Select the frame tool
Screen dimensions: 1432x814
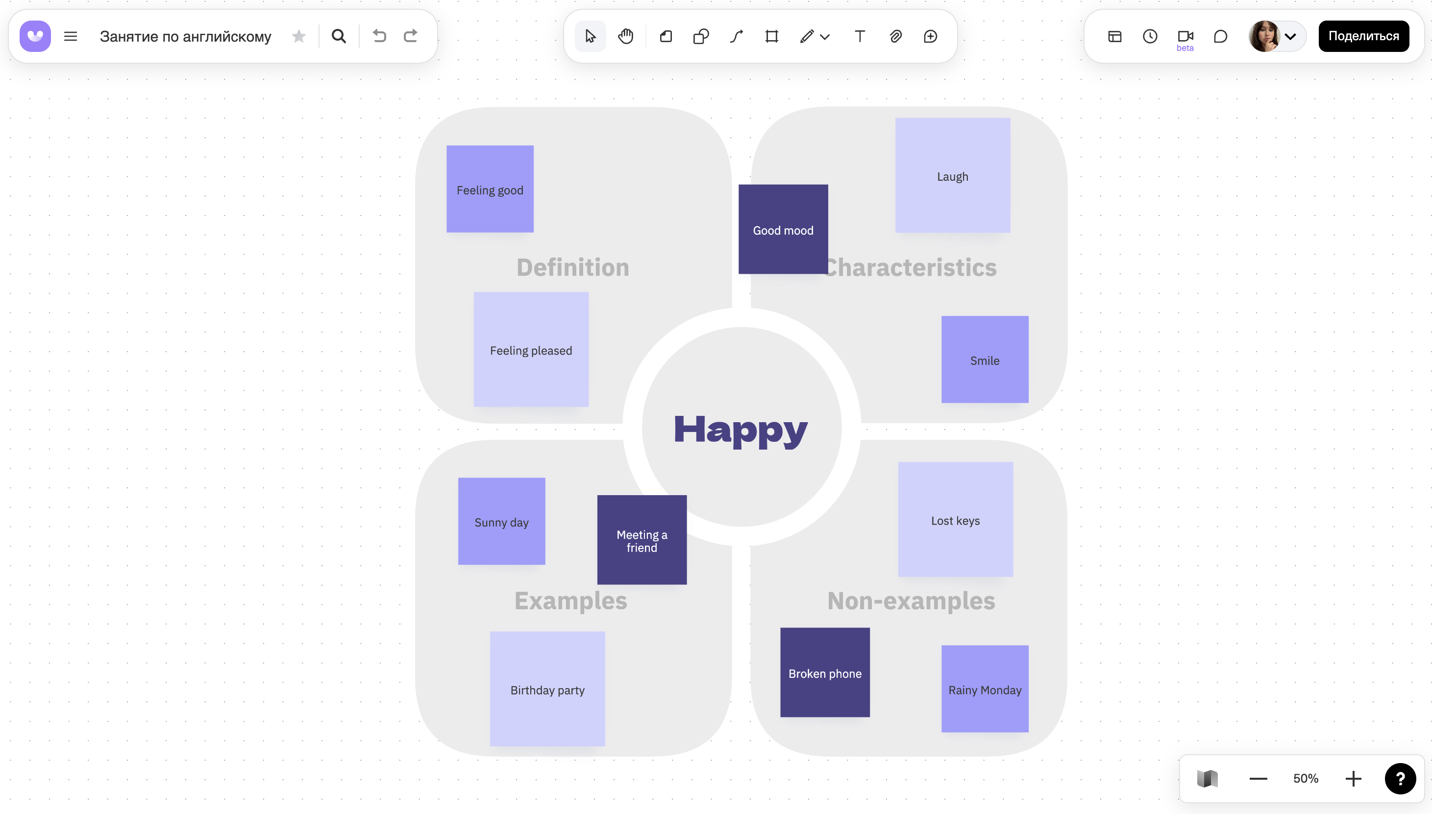[x=772, y=36]
